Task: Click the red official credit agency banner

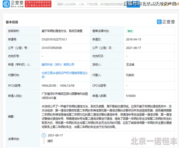Action: pyautogui.click(x=38, y=4)
